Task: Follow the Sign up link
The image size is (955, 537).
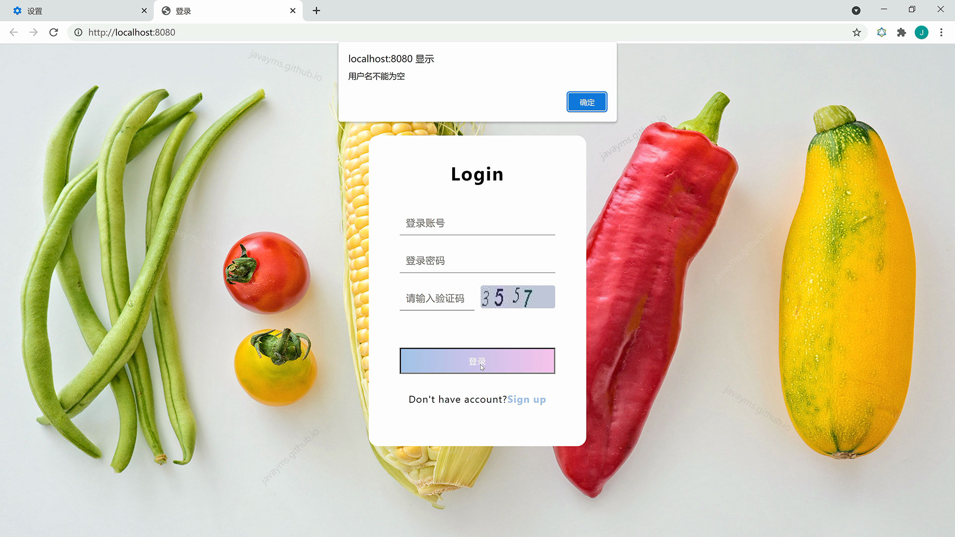Action: [x=526, y=400]
